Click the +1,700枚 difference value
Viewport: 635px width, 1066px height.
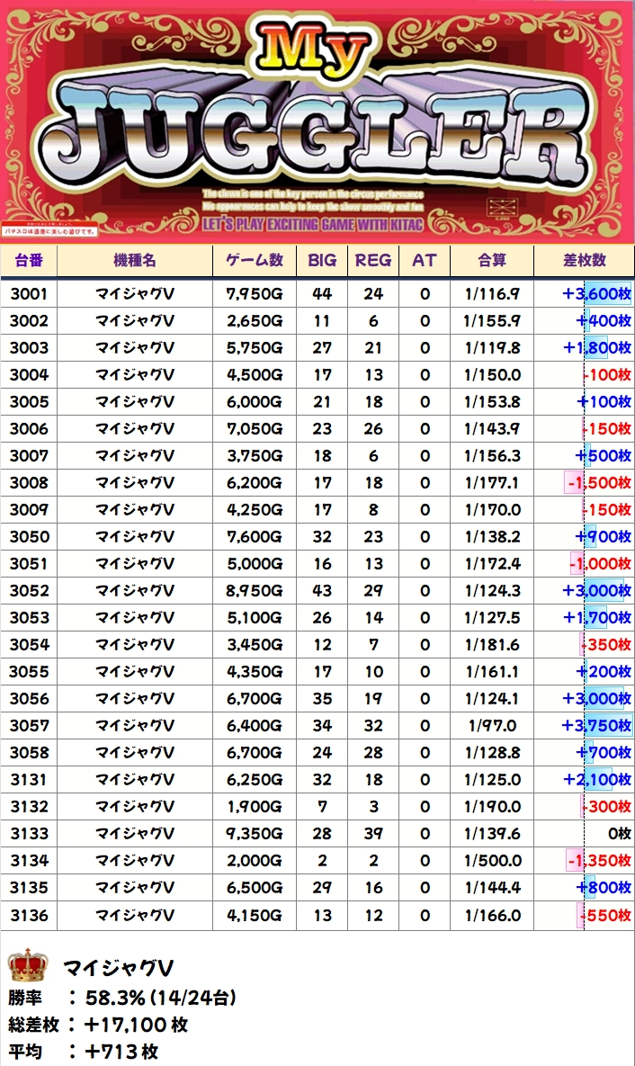[597, 617]
